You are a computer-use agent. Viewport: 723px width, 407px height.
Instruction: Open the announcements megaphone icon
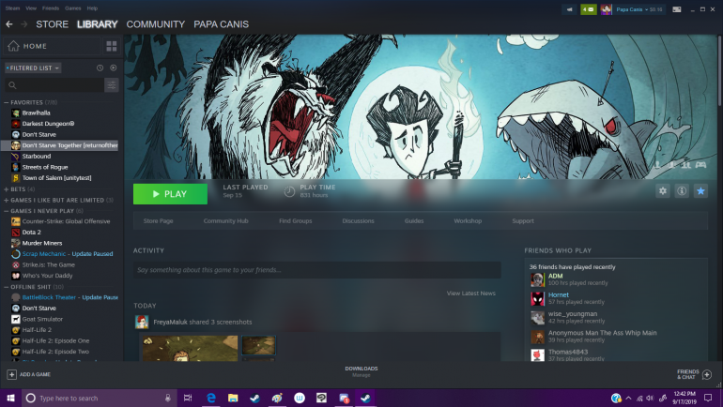pyautogui.click(x=569, y=9)
